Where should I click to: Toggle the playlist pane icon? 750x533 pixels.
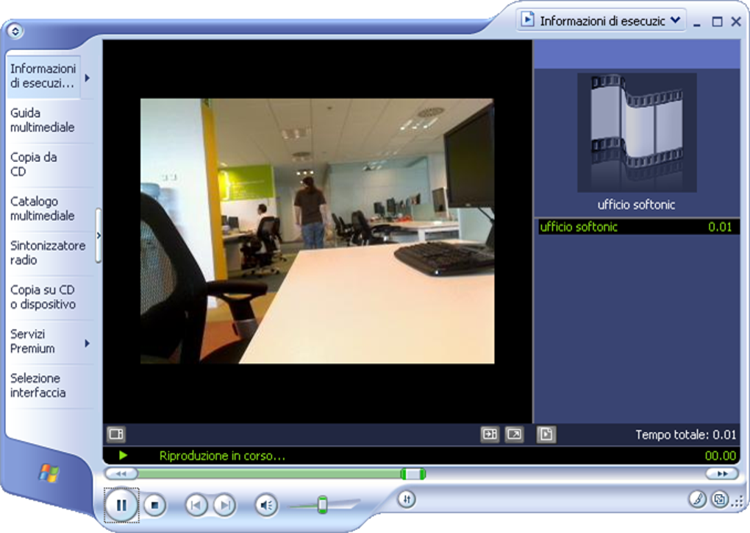546,434
